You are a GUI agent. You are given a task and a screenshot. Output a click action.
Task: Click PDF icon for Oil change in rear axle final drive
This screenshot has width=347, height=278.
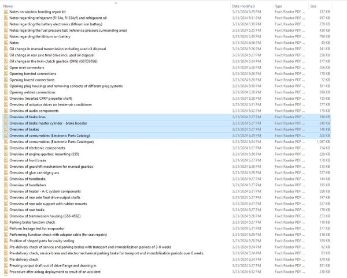tap(6, 55)
